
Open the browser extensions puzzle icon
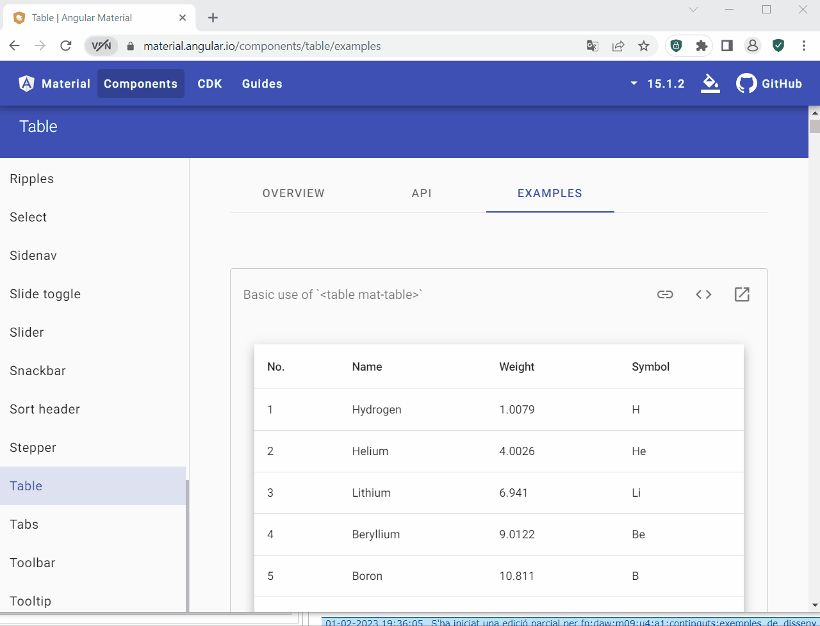(701, 46)
